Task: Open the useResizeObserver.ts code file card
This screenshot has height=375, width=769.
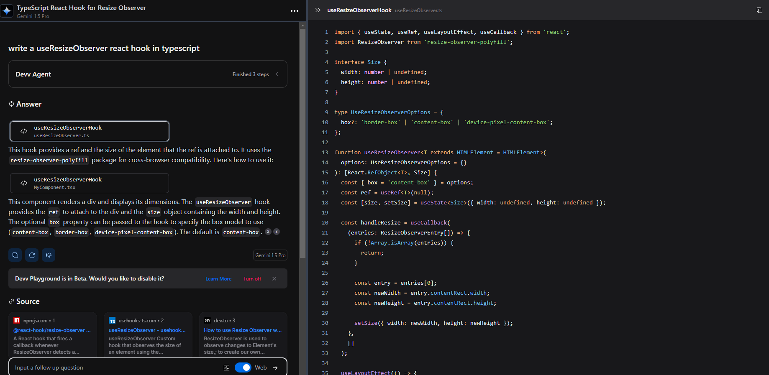Action: point(90,131)
